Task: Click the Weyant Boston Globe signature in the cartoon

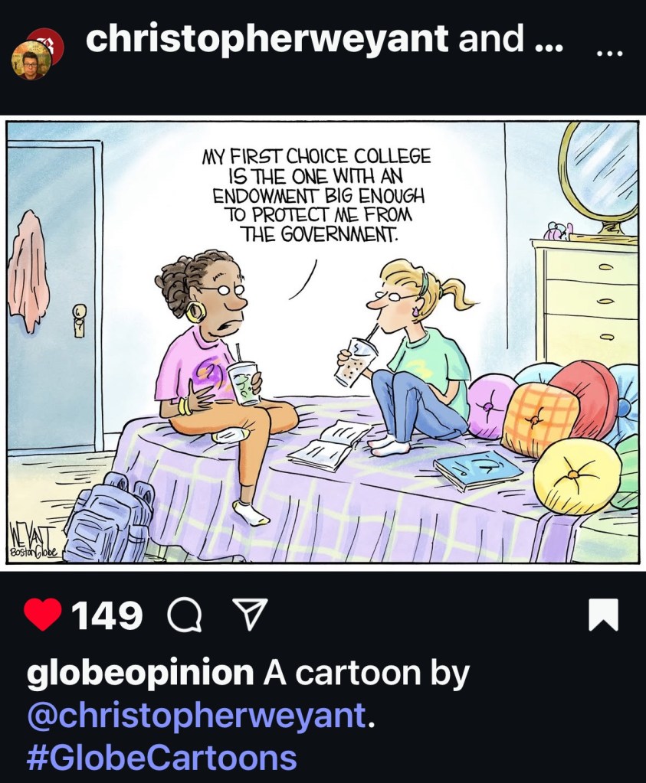Action: (x=33, y=540)
